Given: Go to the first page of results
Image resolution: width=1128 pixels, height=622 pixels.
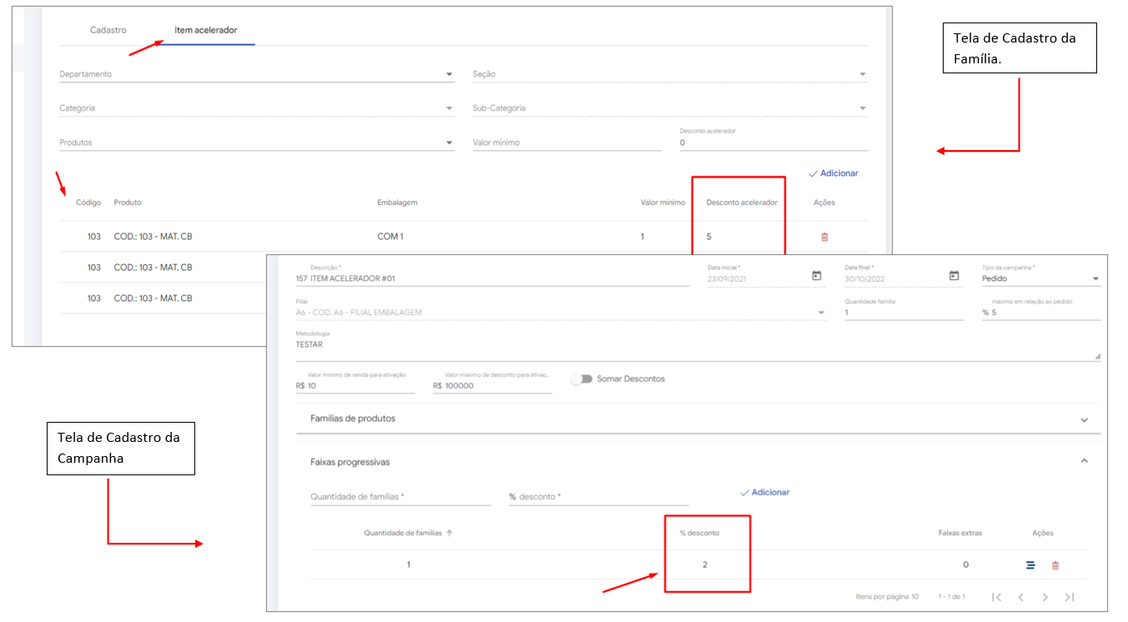Looking at the screenshot, I should click(996, 597).
